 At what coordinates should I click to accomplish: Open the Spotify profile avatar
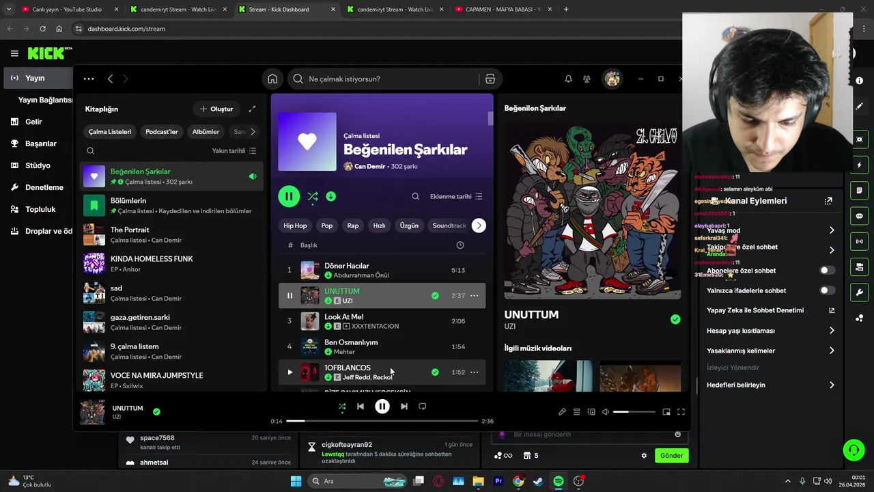pos(612,79)
